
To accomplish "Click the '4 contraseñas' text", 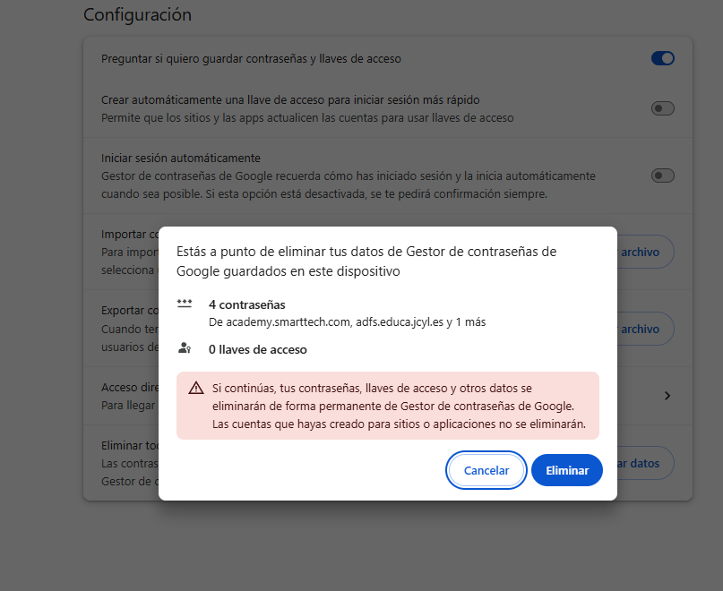I will [x=246, y=304].
